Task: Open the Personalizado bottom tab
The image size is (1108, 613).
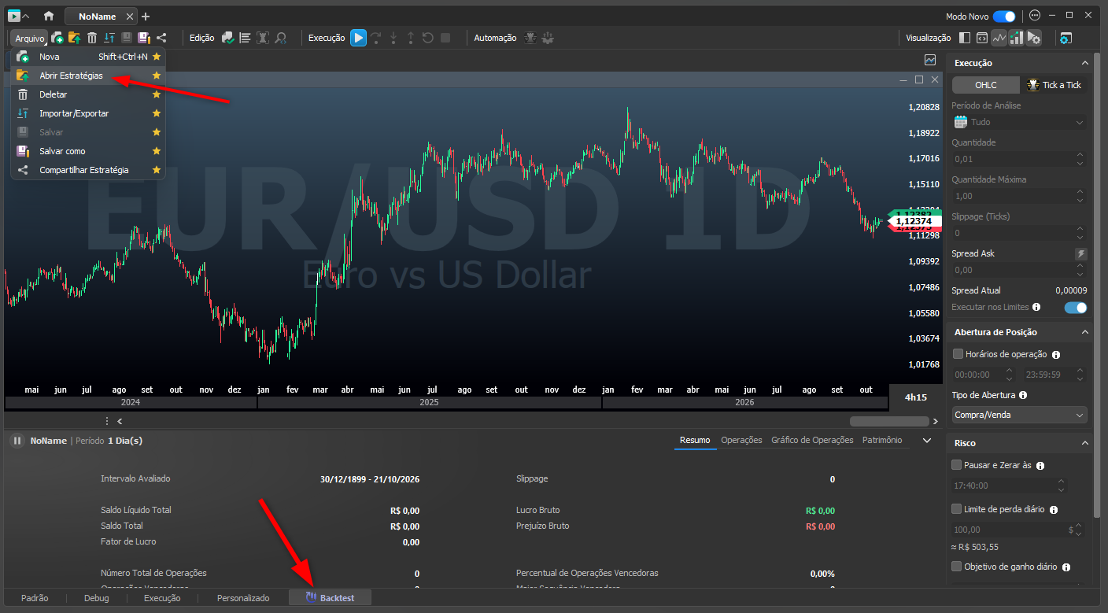Action: click(243, 598)
